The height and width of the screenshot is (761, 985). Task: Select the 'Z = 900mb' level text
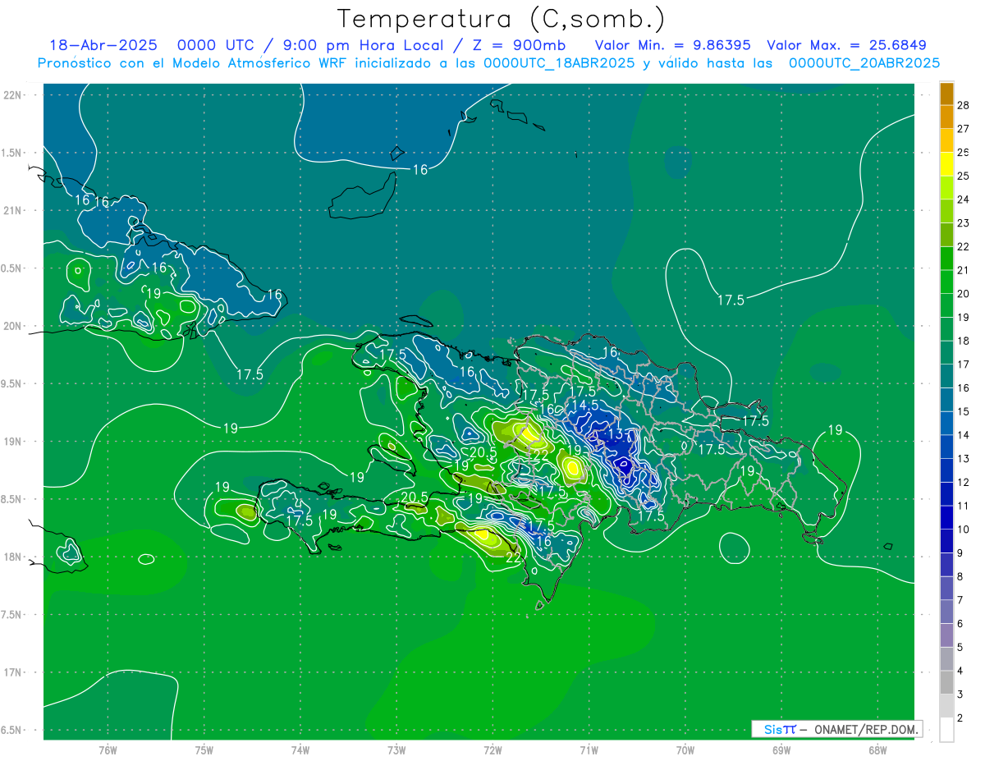(x=521, y=45)
